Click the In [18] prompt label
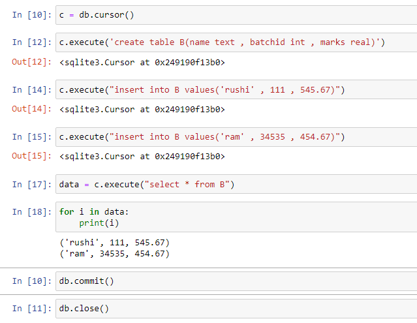Image resolution: width=417 pixels, height=323 pixels. pyautogui.click(x=32, y=211)
